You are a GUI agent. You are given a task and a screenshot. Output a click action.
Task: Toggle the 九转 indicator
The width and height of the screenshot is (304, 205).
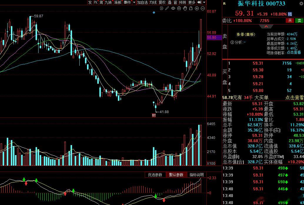click(108, 2)
